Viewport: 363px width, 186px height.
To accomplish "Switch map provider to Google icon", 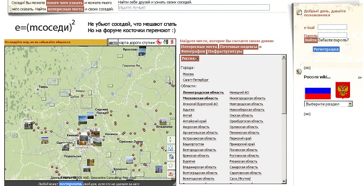I will (165, 42).
